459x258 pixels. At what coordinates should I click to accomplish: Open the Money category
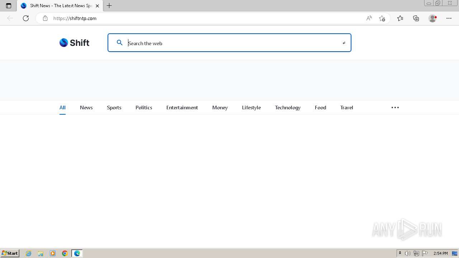(220, 107)
